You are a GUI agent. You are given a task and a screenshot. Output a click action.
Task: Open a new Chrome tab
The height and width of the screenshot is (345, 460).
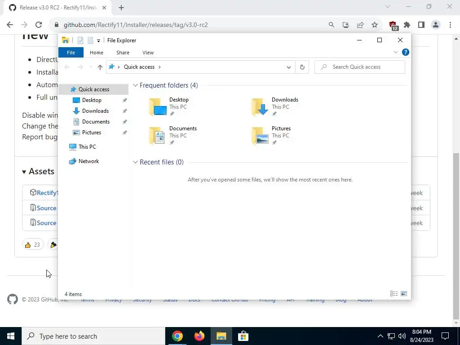[x=121, y=8]
